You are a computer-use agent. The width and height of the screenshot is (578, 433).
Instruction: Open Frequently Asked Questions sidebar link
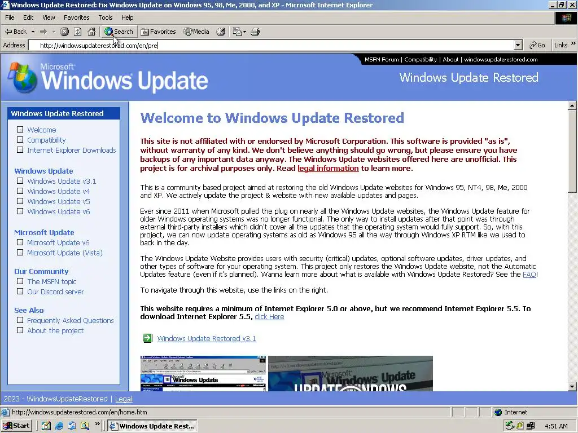[71, 321]
